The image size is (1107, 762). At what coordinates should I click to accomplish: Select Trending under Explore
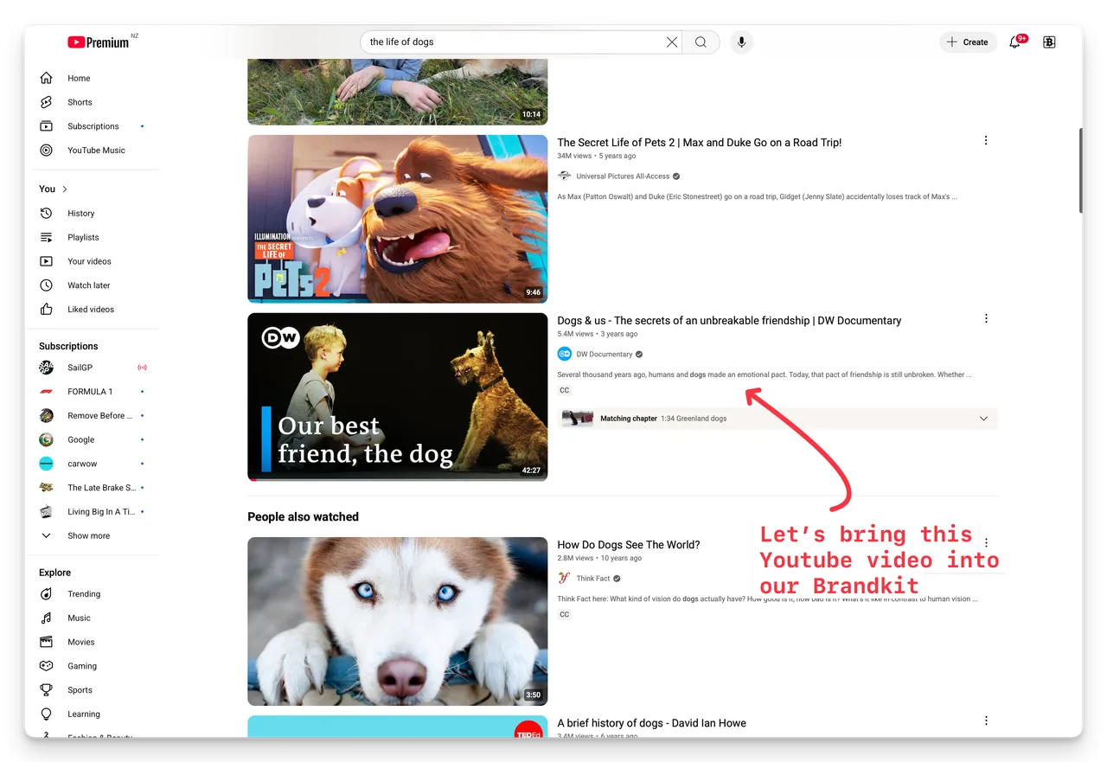tap(84, 594)
